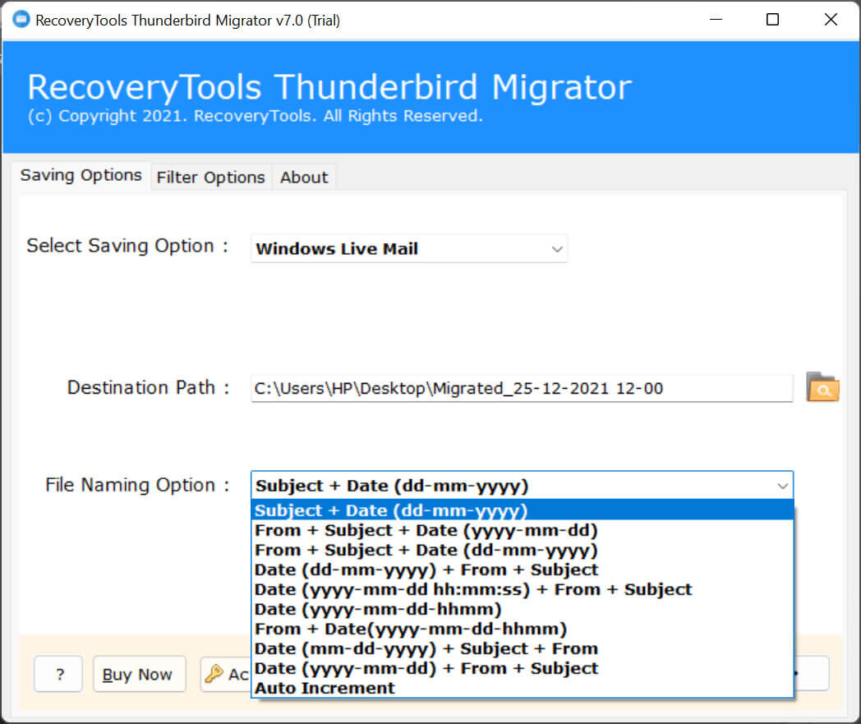Pick 'Date (yyyy-mm-dd hh:mm:ss) + From + Subject'
This screenshot has width=861, height=724.
pyautogui.click(x=523, y=589)
